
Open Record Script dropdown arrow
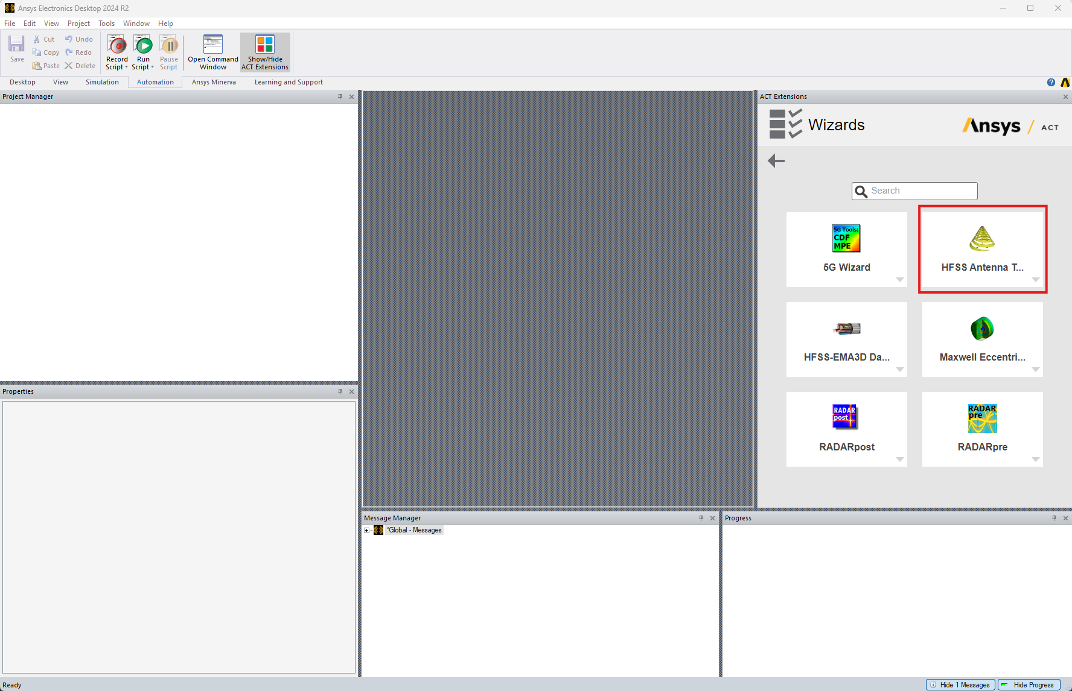click(126, 68)
